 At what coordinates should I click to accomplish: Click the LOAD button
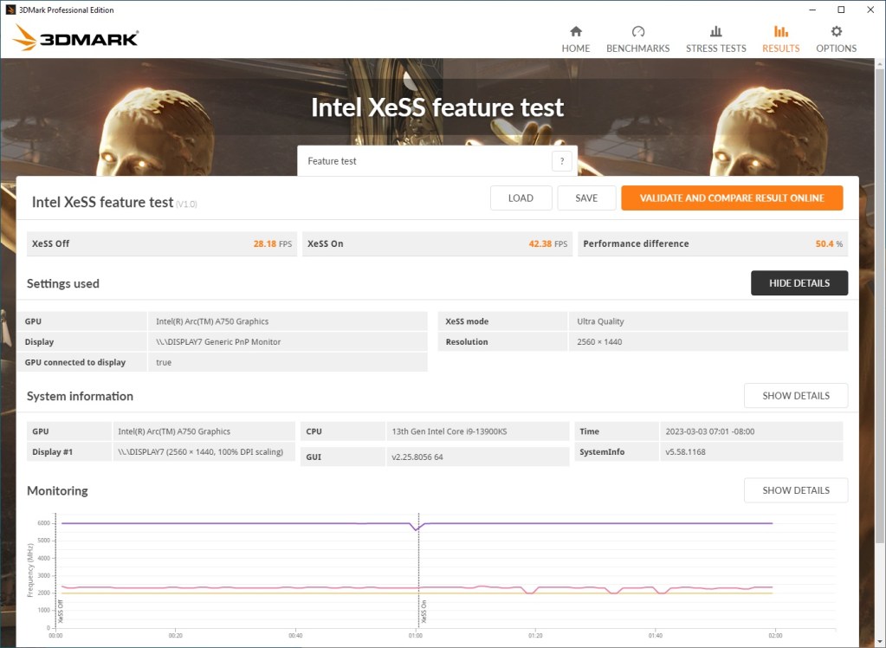[521, 198]
